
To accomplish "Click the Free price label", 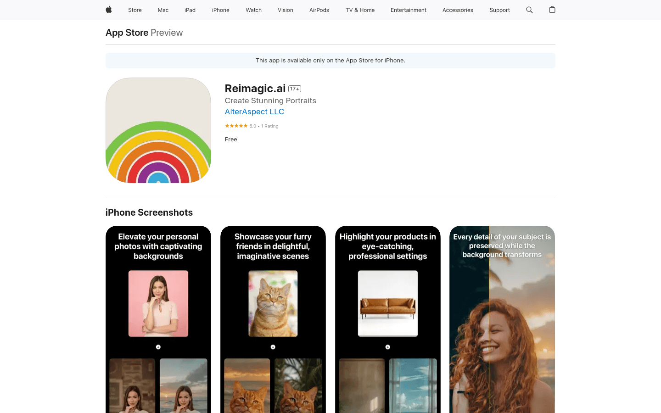I will click(231, 140).
